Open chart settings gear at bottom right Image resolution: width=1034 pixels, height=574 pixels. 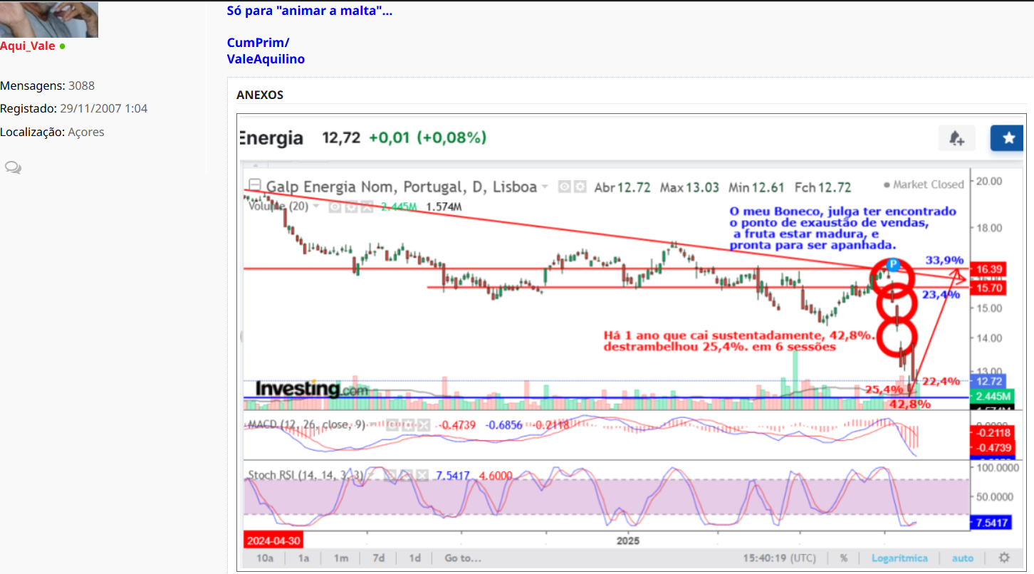(1004, 558)
